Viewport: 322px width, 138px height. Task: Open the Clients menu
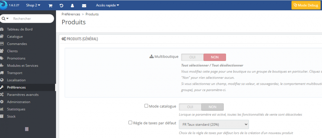point(12,51)
